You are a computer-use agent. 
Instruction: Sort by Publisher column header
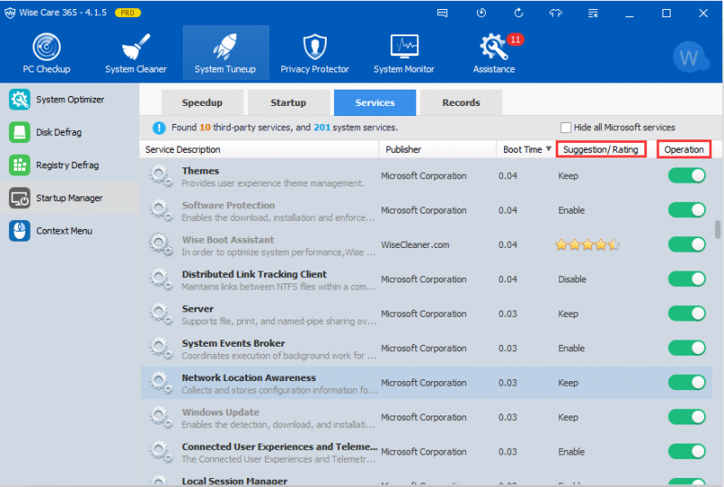pyautogui.click(x=438, y=149)
